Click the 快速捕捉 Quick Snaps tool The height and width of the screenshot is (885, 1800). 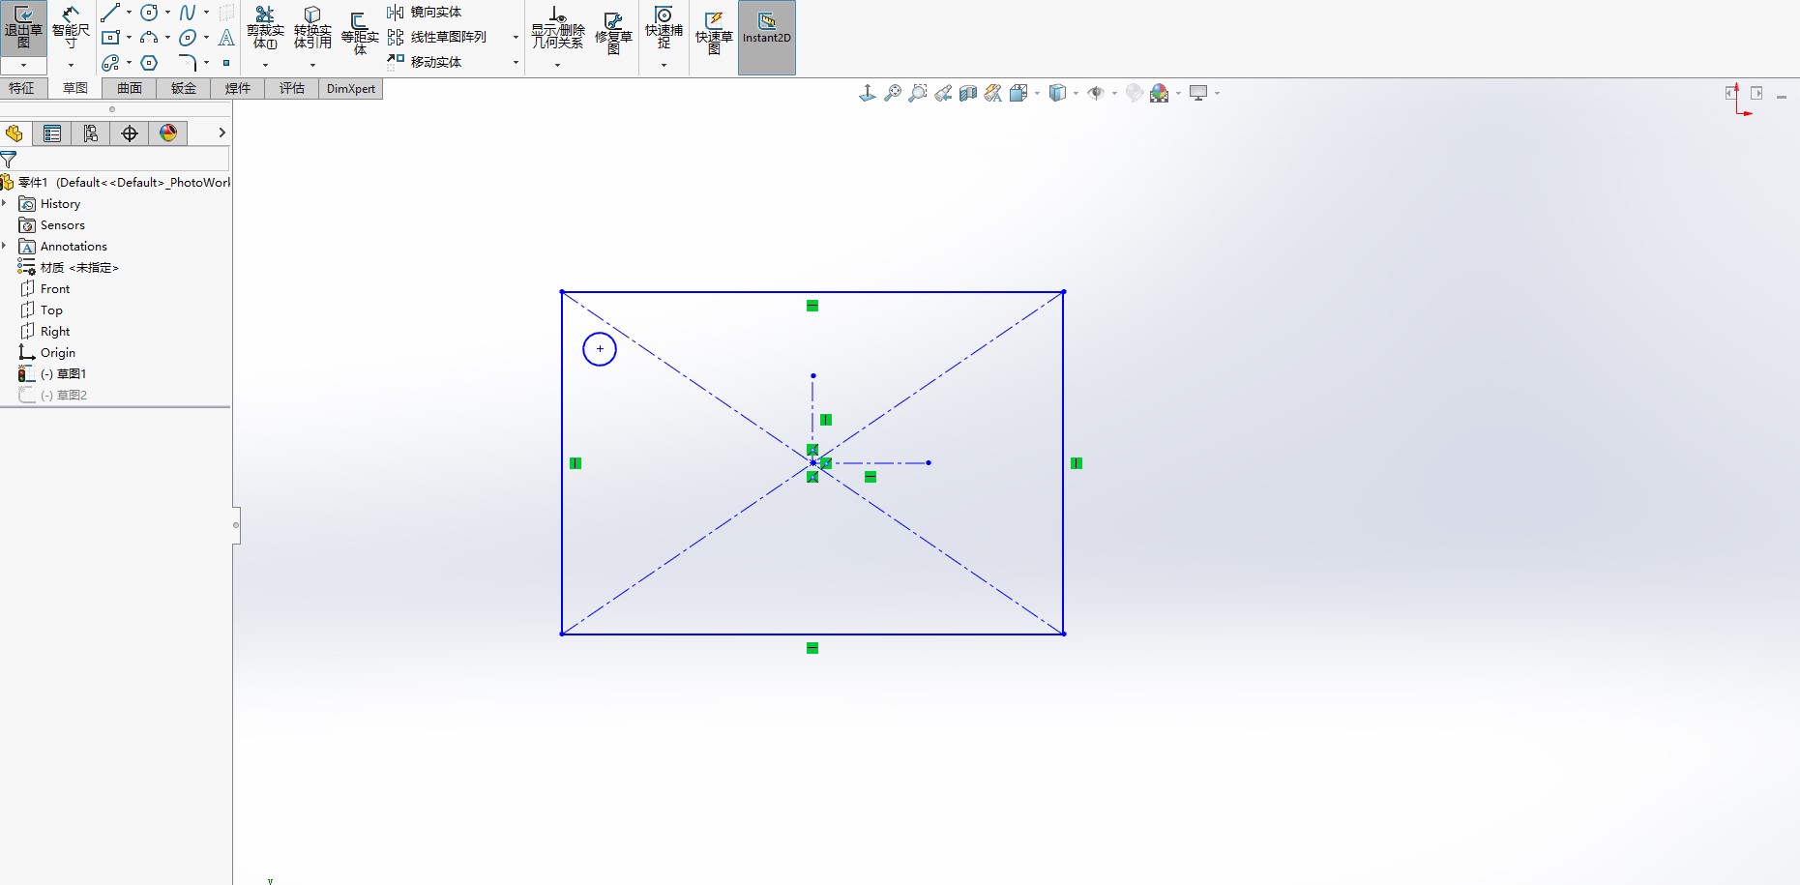664,28
